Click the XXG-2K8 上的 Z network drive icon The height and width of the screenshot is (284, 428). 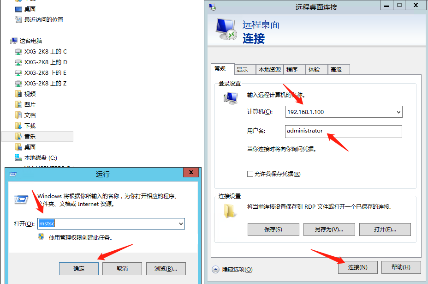click(18, 84)
